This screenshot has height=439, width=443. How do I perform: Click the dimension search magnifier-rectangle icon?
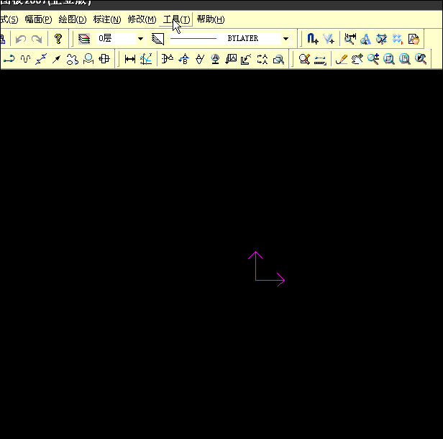coord(278,59)
